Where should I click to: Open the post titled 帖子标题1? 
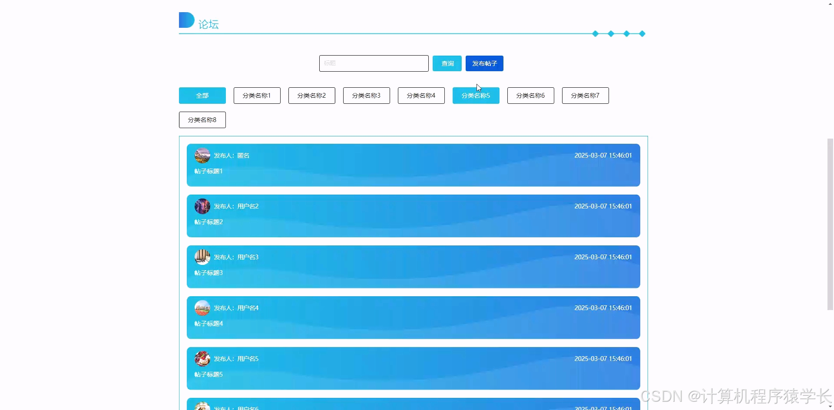coord(208,171)
